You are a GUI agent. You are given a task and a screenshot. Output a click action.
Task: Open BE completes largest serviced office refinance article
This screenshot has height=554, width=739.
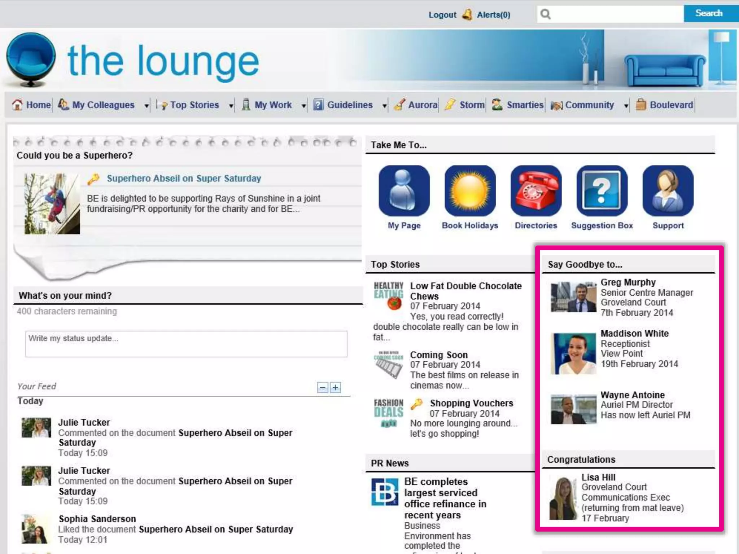445,498
